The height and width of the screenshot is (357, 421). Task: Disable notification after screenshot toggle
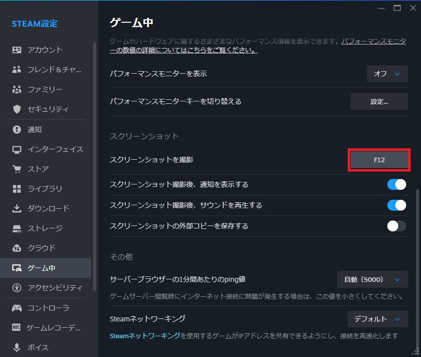396,184
